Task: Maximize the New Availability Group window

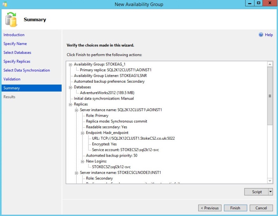Action: (259, 3)
